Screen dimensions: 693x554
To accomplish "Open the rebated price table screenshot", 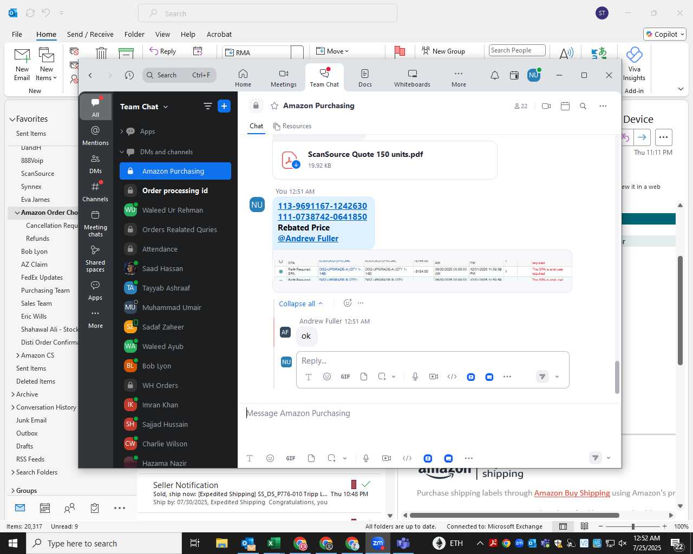I will 422,271.
